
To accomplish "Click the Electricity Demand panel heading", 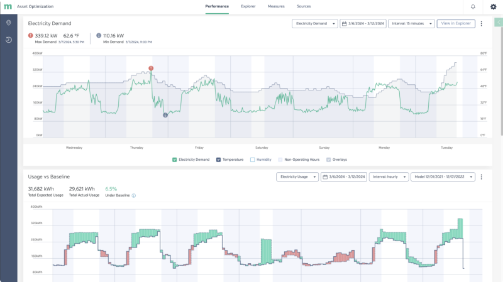I will 50,23.
